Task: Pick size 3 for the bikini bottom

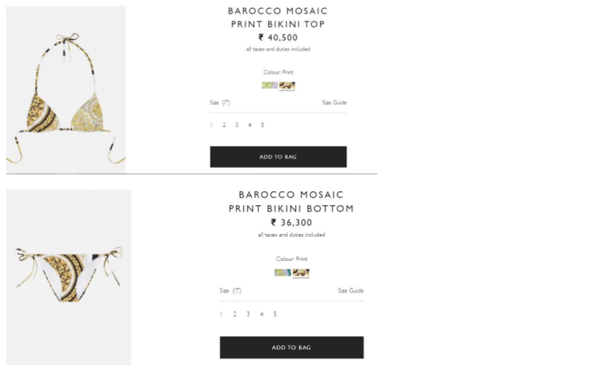Action: pyautogui.click(x=248, y=314)
